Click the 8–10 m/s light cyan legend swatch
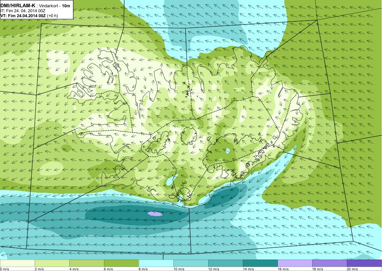Viewport: 382px width, 271px height. click(156, 263)
